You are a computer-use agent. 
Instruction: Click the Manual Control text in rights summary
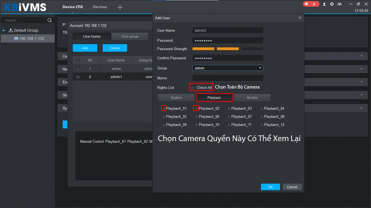click(92, 141)
